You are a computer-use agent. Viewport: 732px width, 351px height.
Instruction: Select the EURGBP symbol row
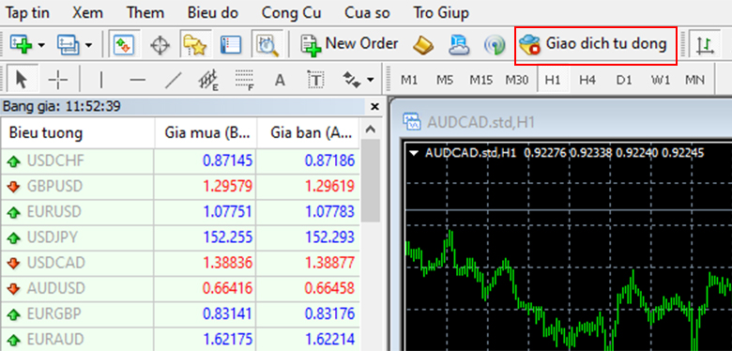click(x=181, y=314)
